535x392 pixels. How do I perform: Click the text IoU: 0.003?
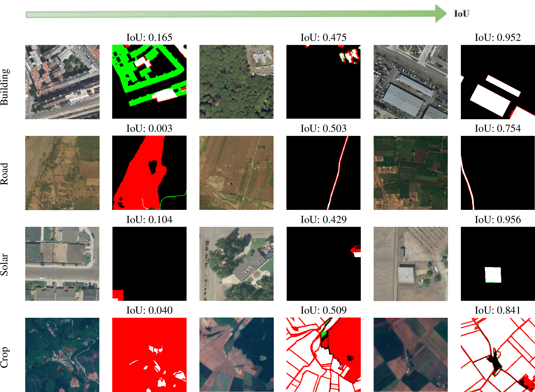149,128
